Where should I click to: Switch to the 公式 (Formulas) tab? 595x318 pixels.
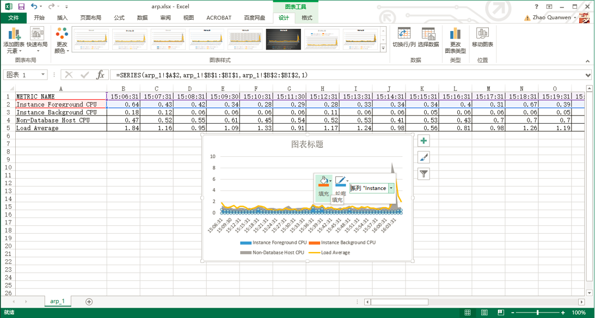click(119, 18)
